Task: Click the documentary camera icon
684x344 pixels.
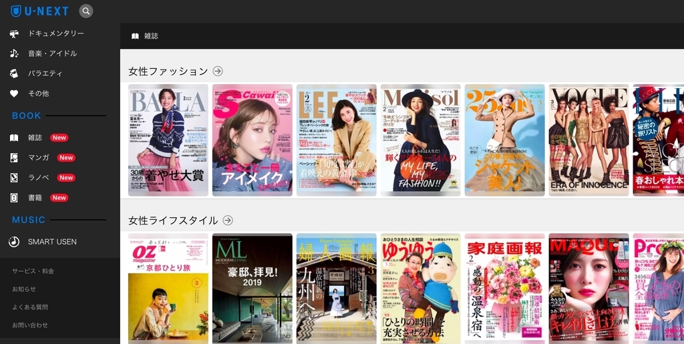Action: 15,33
